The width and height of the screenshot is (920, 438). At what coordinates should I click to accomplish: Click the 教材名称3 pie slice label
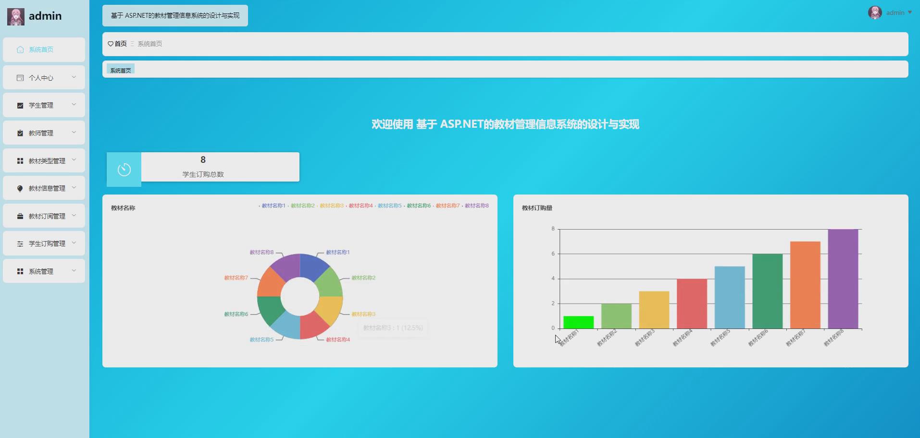(x=363, y=314)
